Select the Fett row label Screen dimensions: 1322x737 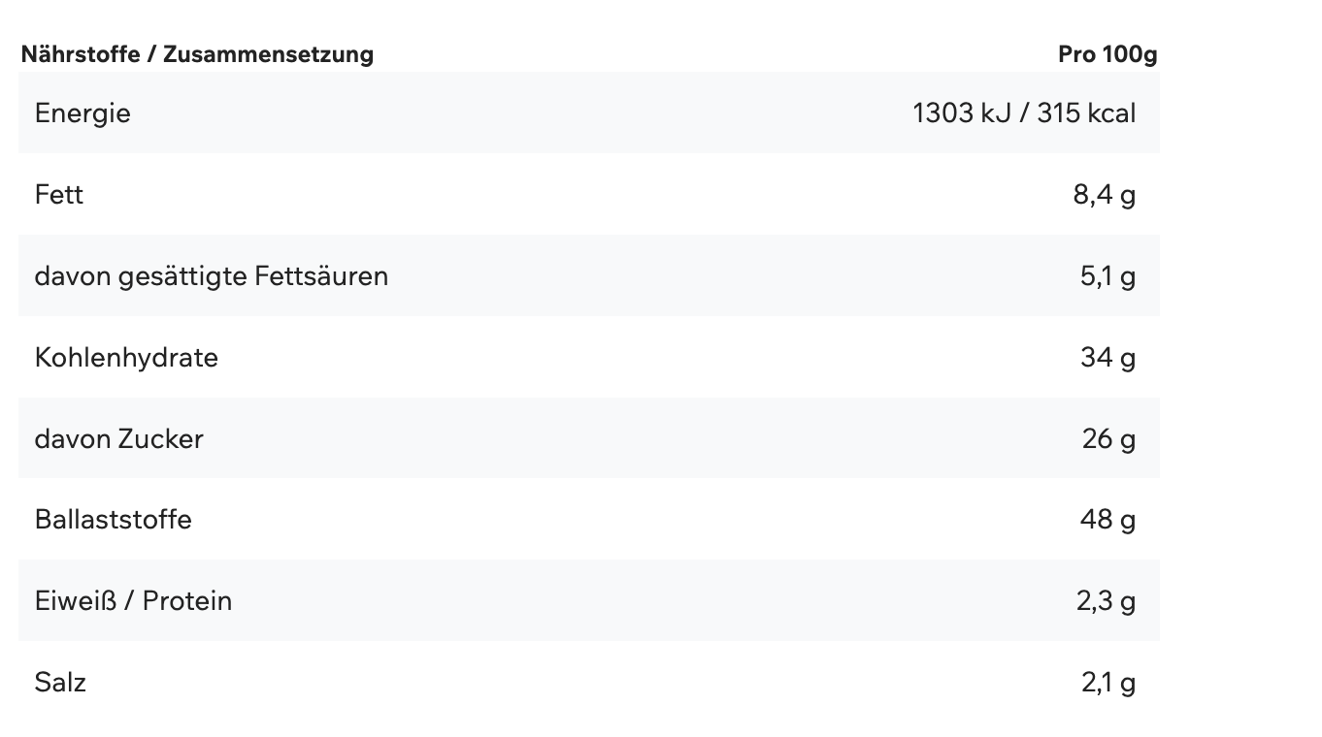(x=59, y=195)
